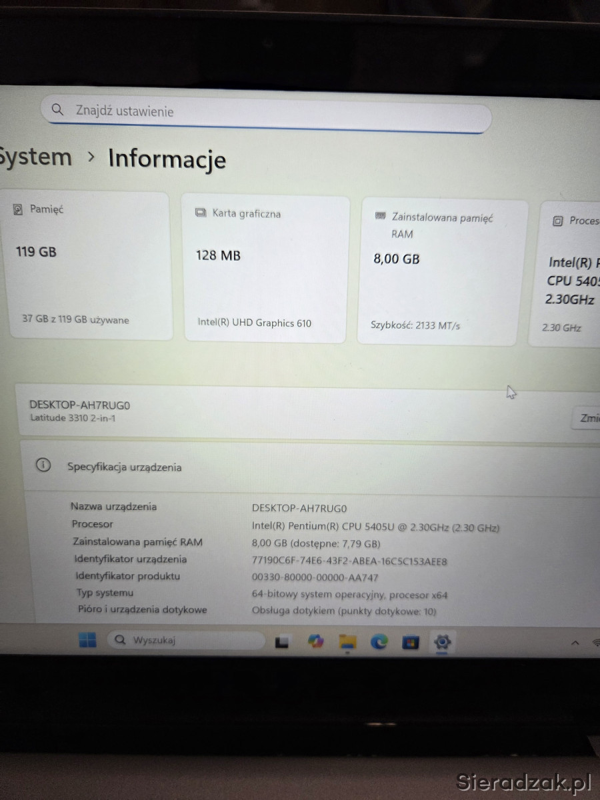600x800 pixels.
Task: Click the DESKTOP-AH7RUG0 device name header
Action: point(80,405)
